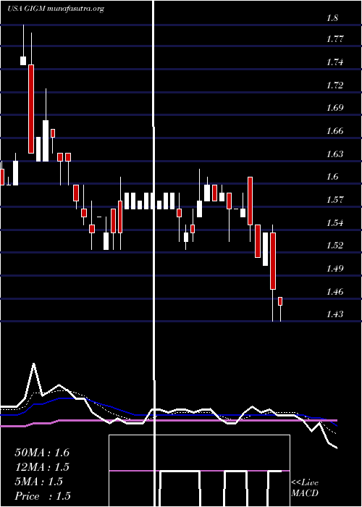This screenshot has width=362, height=507.
Task: Click the 1.46 price axis label
Action: click(x=334, y=292)
